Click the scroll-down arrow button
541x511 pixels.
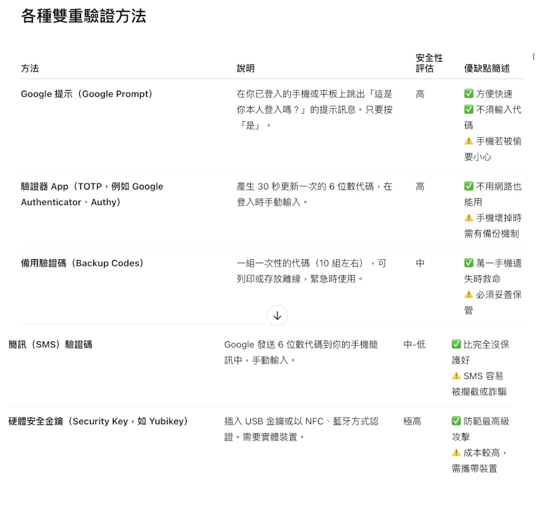click(277, 315)
